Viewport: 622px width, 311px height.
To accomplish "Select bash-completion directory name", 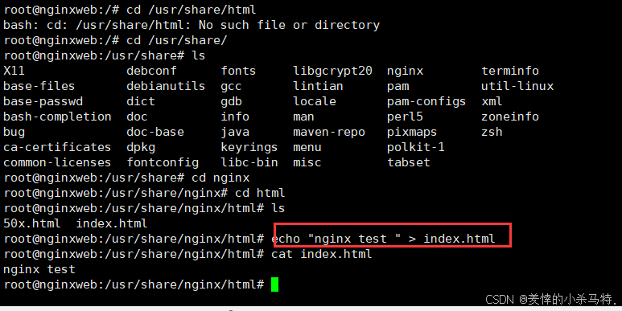I will tap(57, 117).
